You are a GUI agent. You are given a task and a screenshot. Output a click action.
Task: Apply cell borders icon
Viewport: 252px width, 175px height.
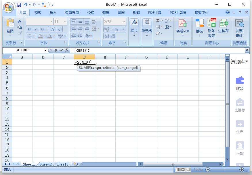click(x=29, y=36)
